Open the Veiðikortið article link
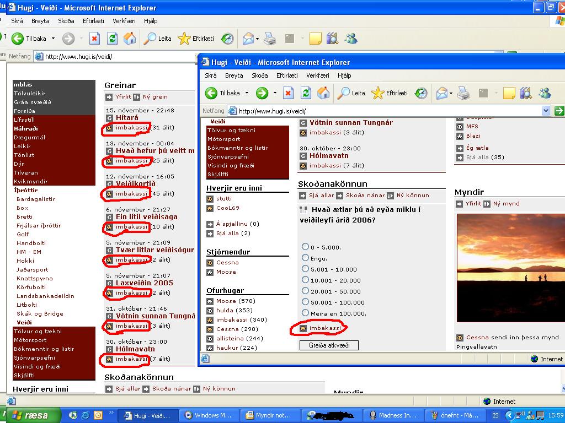This screenshot has height=423, width=565. tap(136, 184)
